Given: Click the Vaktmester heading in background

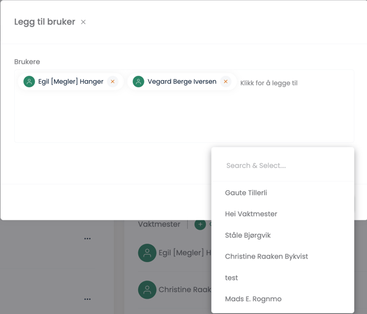Looking at the screenshot, I should (159, 224).
